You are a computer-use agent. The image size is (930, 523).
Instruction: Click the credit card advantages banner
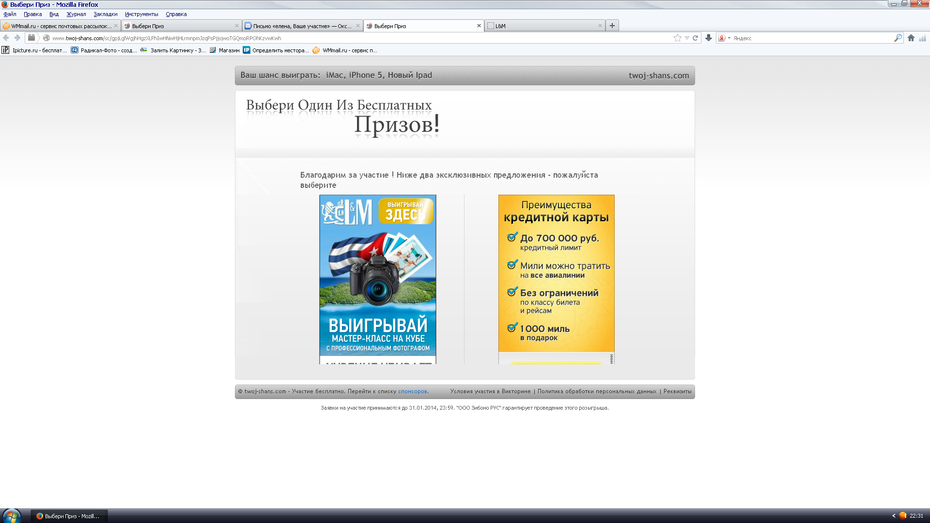[x=557, y=279]
